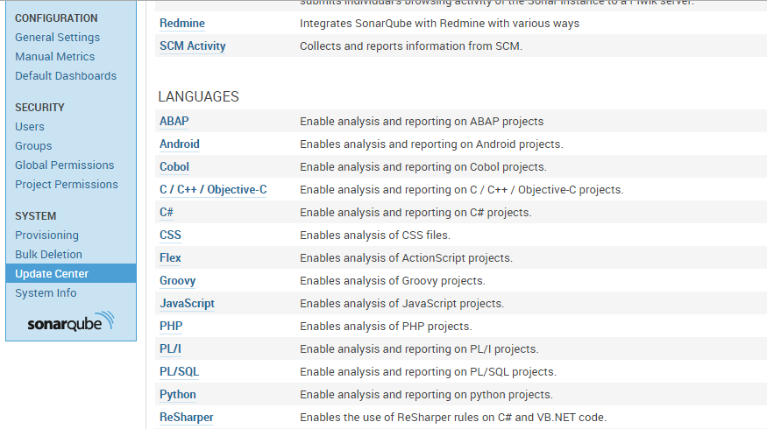The height and width of the screenshot is (429, 767).
Task: Click the ReSharper rules description text
Action: [453, 418]
